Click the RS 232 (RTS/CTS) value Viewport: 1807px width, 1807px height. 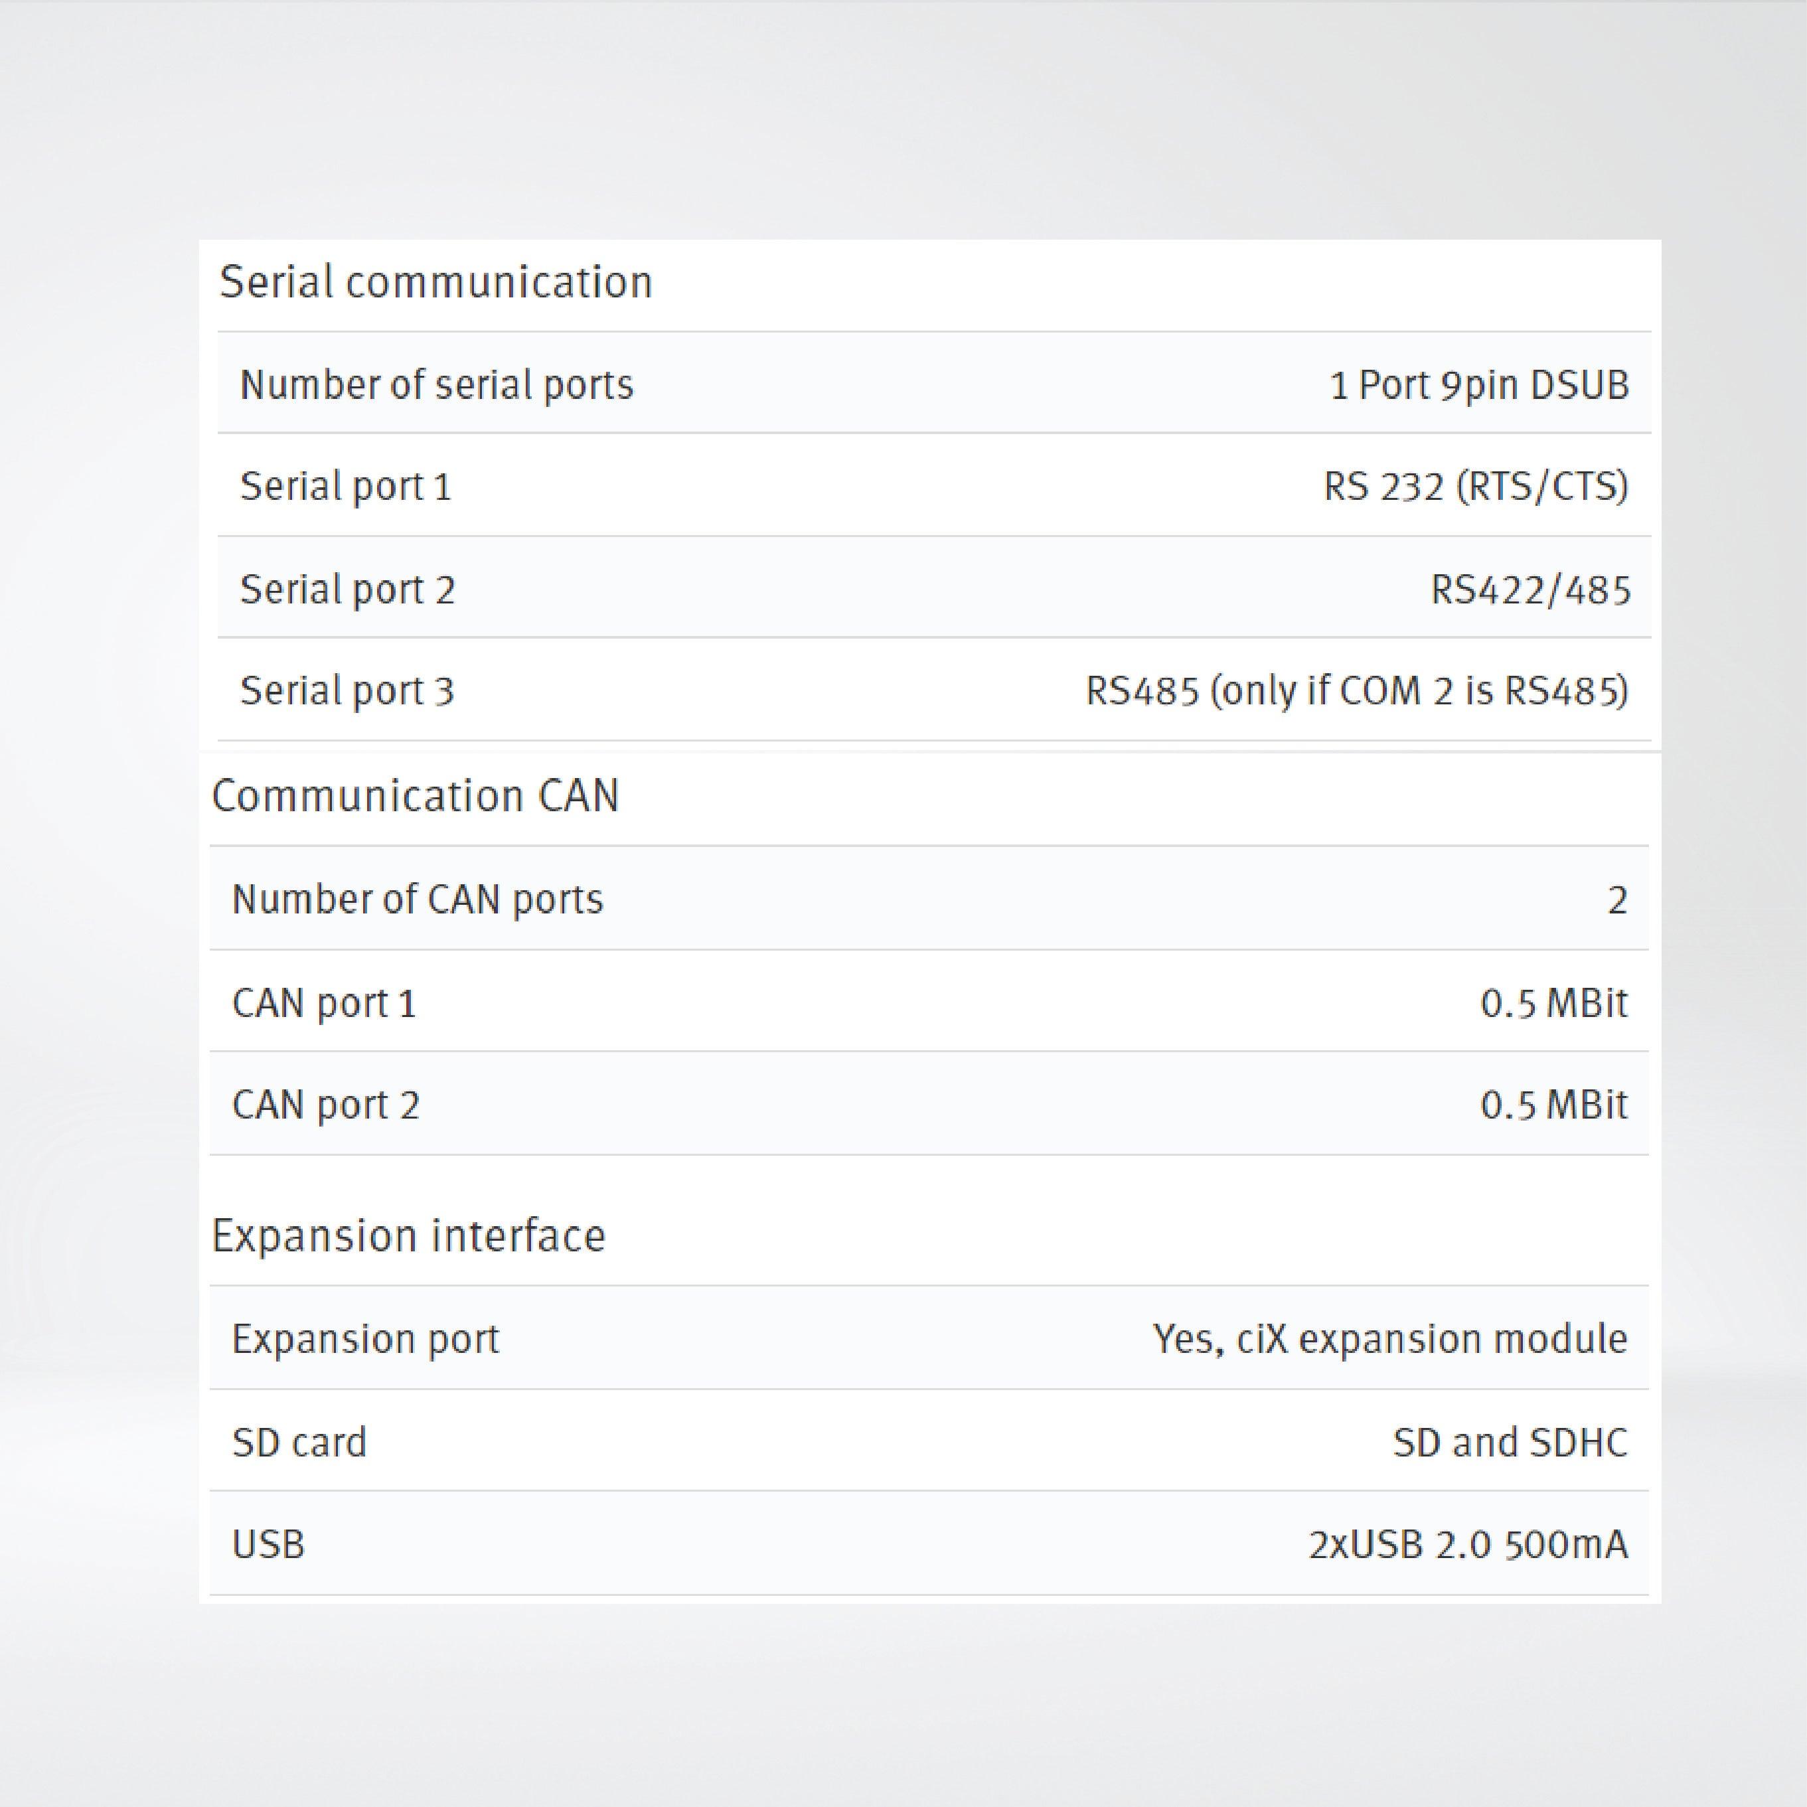point(1475,487)
